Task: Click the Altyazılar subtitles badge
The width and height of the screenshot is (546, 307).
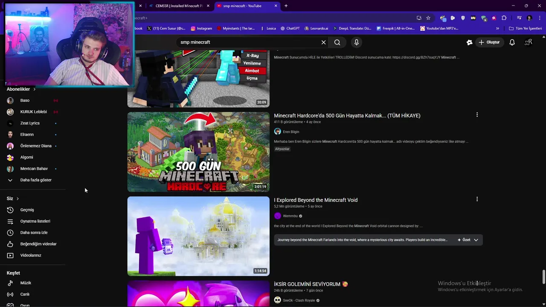Action: pyautogui.click(x=282, y=149)
